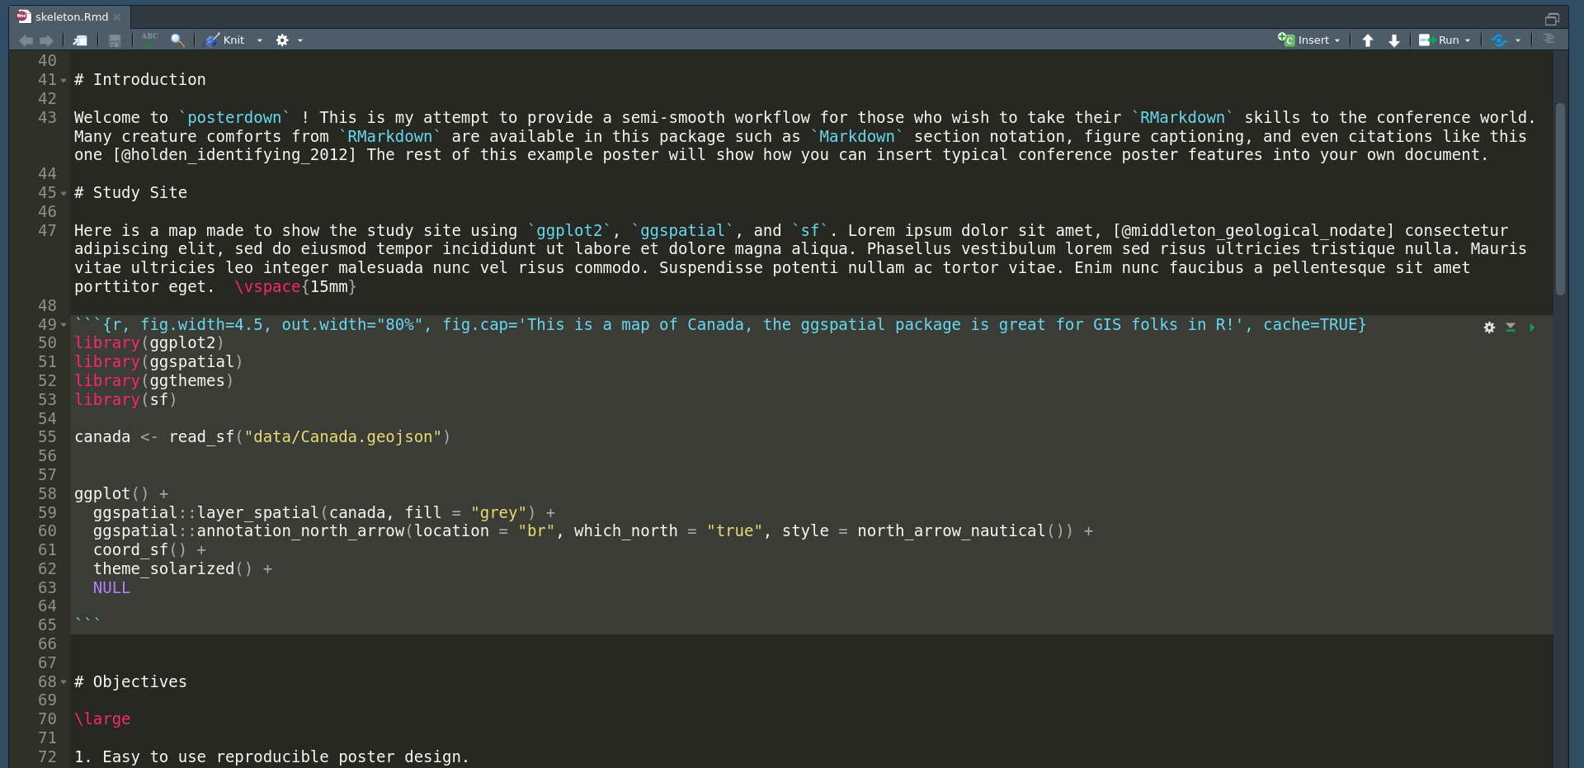Screen dimensions: 1584x768
Task: Click on the 'coord_sf() +' line
Action: pos(149,550)
